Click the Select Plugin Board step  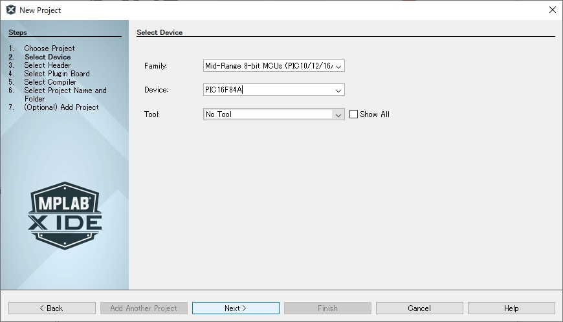(57, 74)
